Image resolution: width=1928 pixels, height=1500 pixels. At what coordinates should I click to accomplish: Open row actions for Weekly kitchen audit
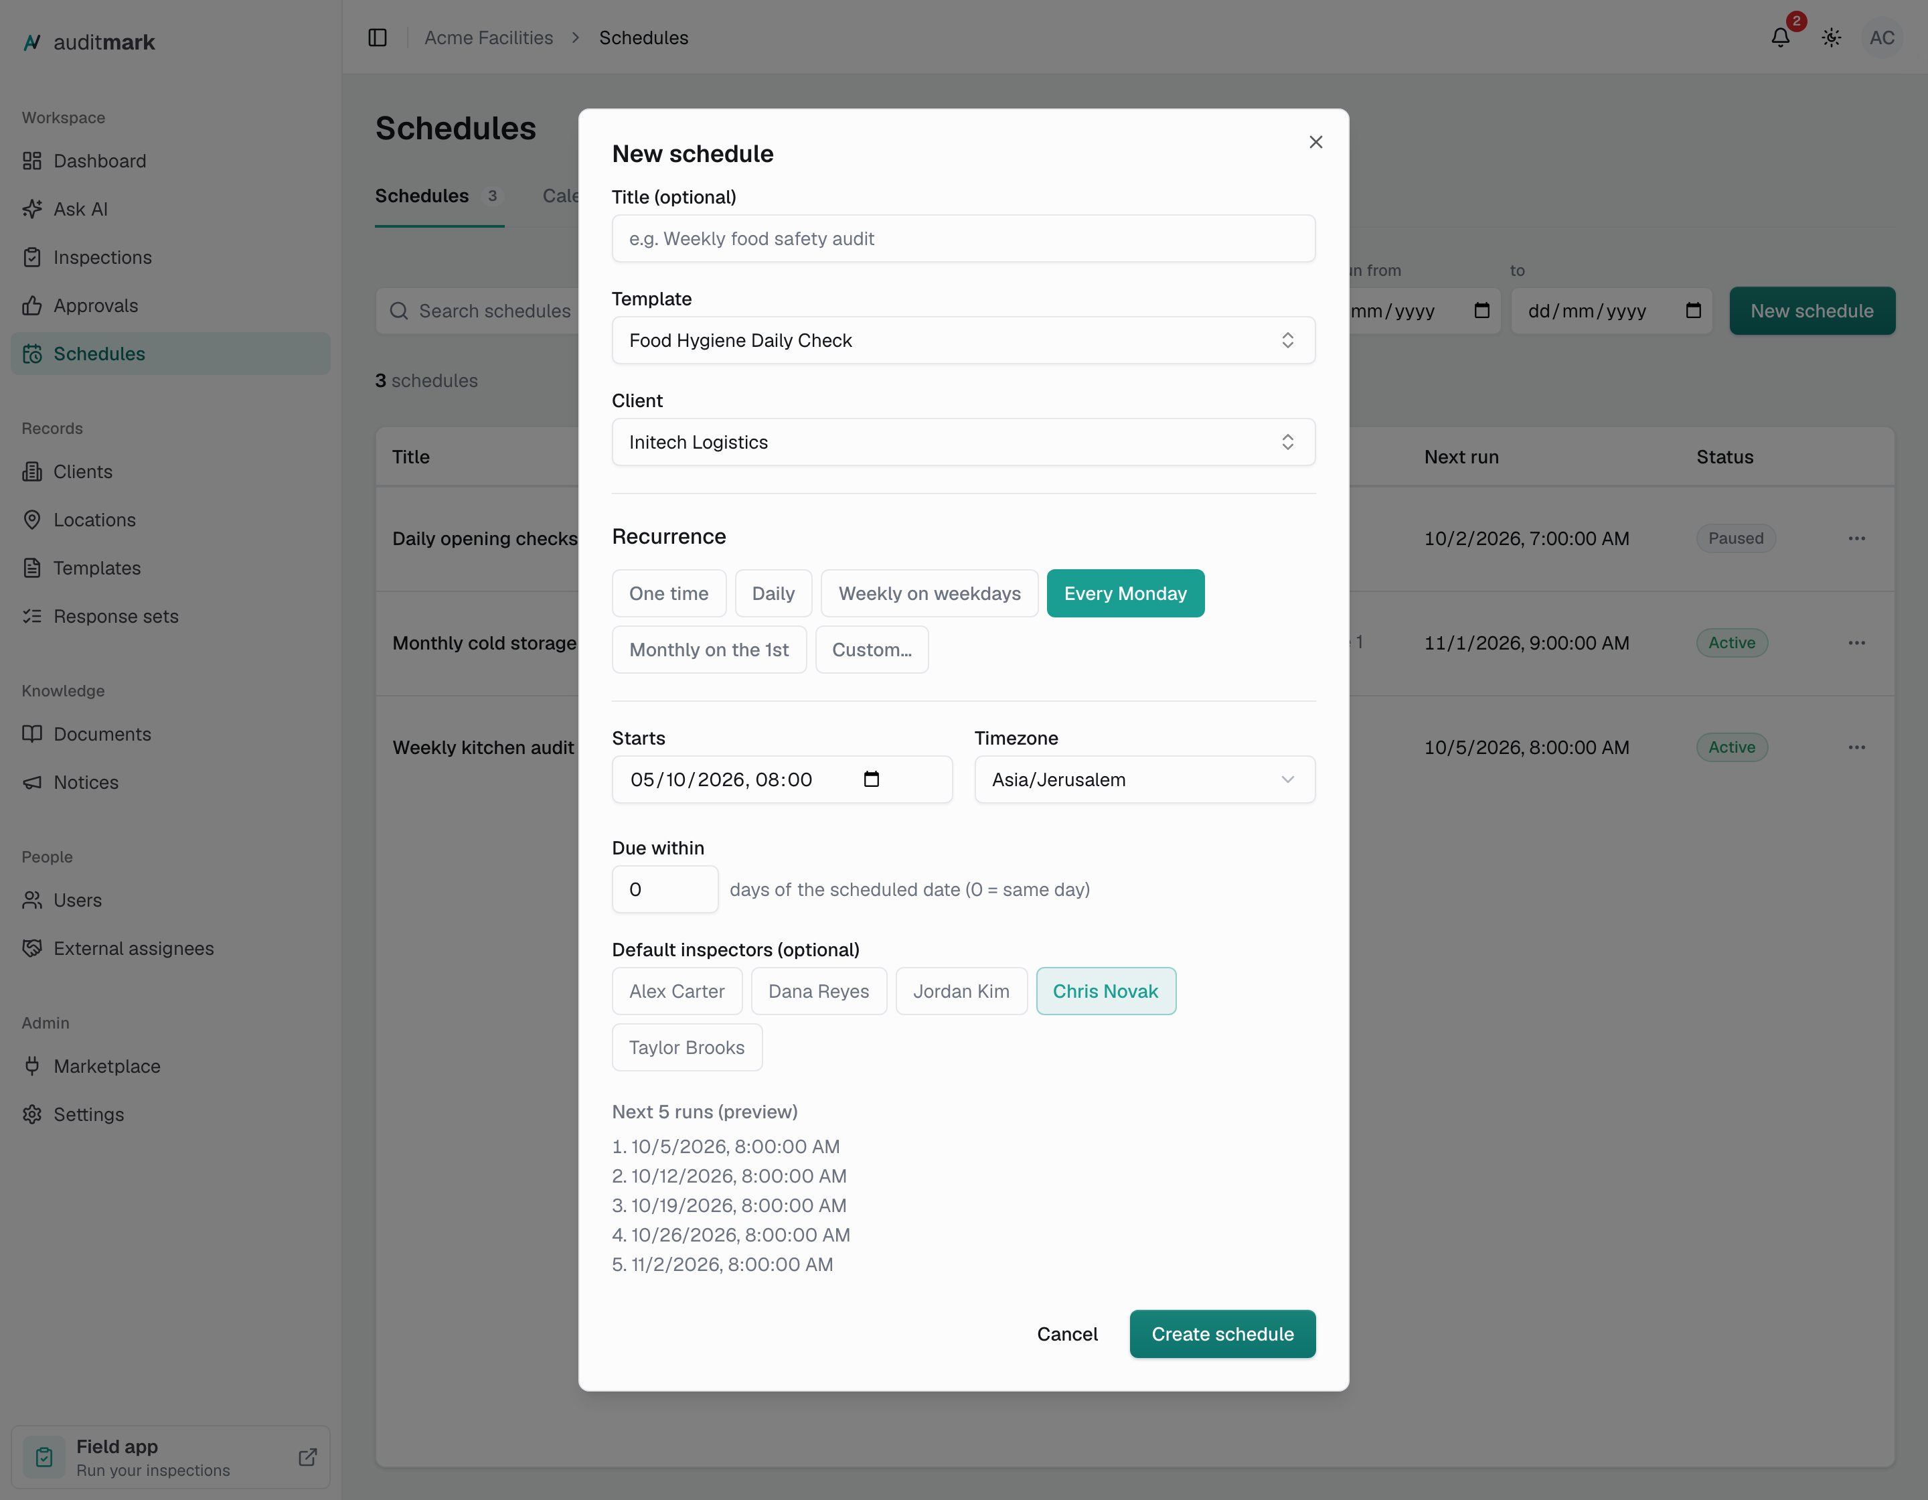pyautogui.click(x=1856, y=748)
